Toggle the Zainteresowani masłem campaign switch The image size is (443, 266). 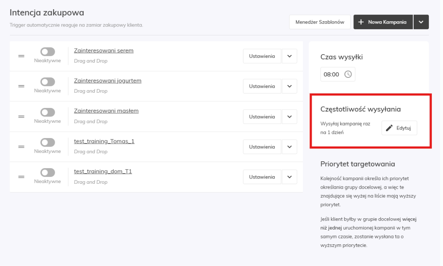[47, 112]
